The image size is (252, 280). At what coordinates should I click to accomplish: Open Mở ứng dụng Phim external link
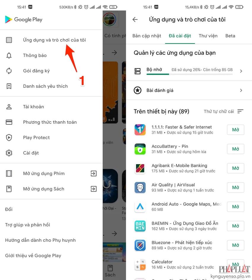click(x=94, y=173)
